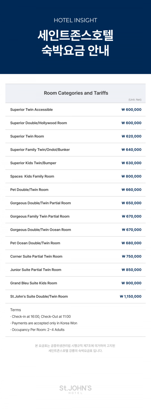Click the Superior Double/Hollywood Room label

39,123
